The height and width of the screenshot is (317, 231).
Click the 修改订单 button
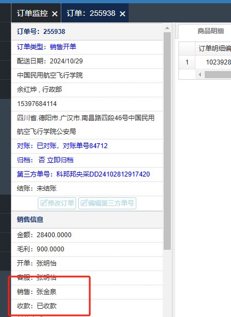tap(57, 203)
